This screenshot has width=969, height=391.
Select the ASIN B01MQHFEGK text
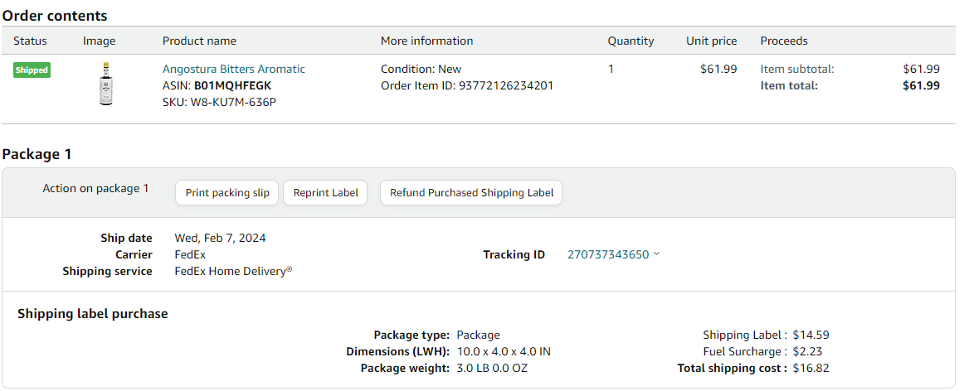(233, 85)
